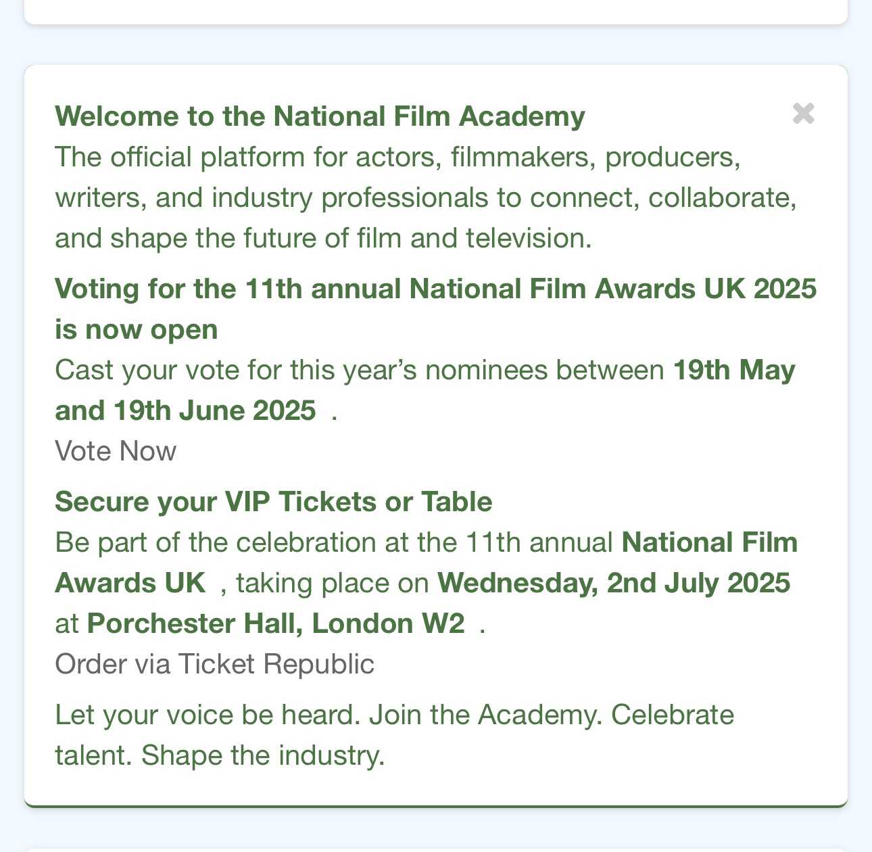Select the bold Wednesday, 2nd July 2025 date
872x852 pixels.
pos(614,583)
